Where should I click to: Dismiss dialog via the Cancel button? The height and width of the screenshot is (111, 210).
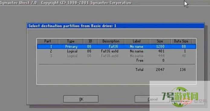coord(152,99)
